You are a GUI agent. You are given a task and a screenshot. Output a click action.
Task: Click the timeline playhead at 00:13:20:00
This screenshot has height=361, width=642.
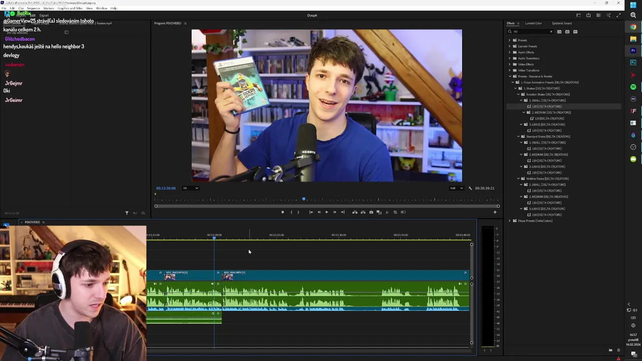click(214, 238)
